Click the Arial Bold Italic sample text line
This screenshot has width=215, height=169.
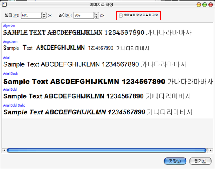tap(98, 112)
